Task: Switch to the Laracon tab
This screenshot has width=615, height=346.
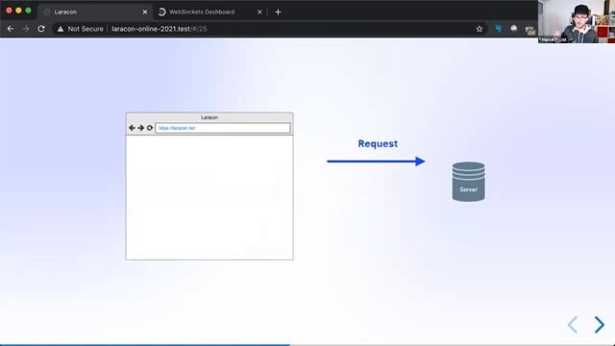Action: [94, 12]
